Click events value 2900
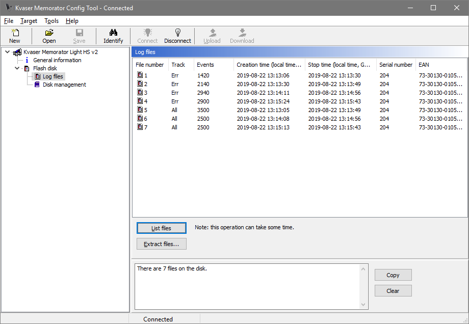The height and width of the screenshot is (324, 469). click(203, 101)
